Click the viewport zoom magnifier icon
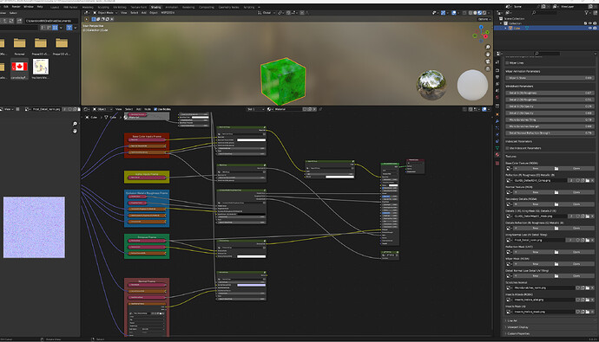The width and height of the screenshot is (599, 342). [x=488, y=47]
